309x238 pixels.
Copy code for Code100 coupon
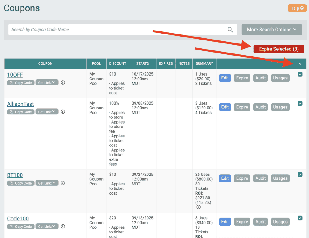(x=21, y=227)
